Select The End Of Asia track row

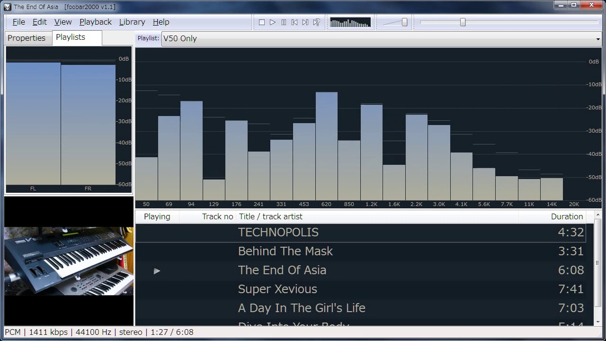(x=361, y=270)
